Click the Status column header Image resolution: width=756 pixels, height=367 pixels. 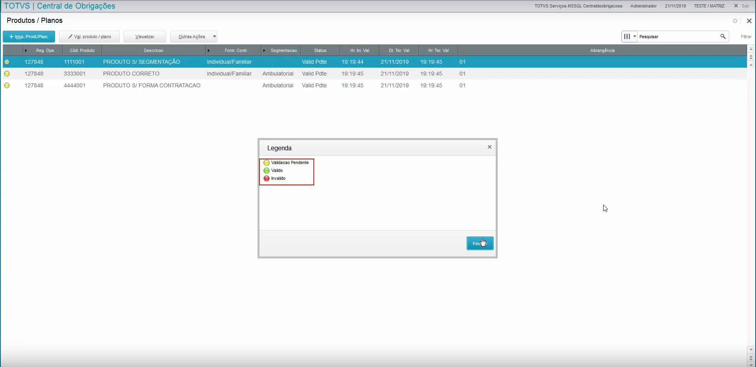[320, 50]
